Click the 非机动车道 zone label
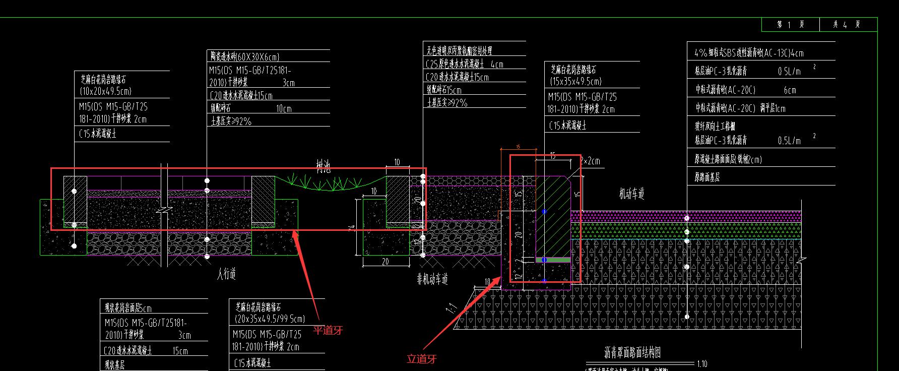The width and height of the screenshot is (899, 371). [432, 279]
